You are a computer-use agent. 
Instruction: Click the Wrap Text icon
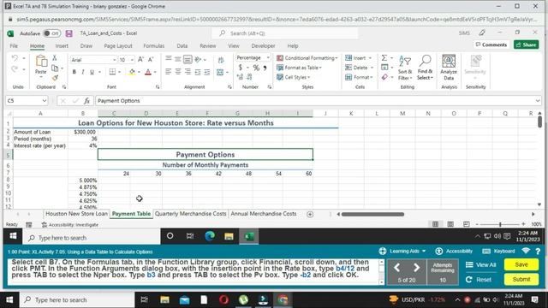221,60
